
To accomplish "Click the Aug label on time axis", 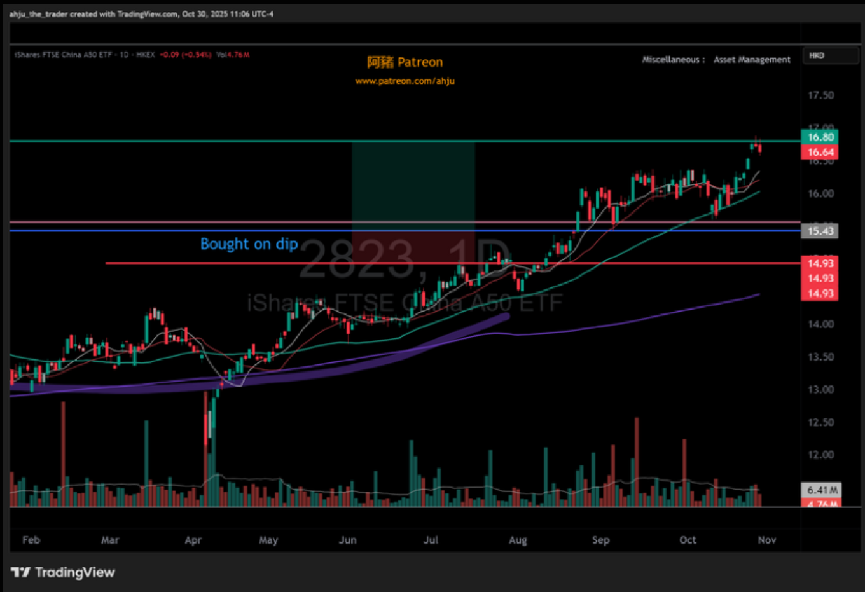I will tap(518, 540).
